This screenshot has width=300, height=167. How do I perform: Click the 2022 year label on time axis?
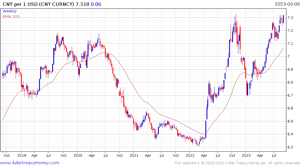(190, 155)
